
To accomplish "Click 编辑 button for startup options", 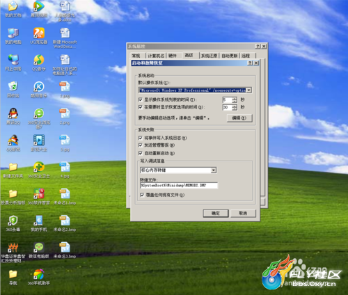I will 239,118.
